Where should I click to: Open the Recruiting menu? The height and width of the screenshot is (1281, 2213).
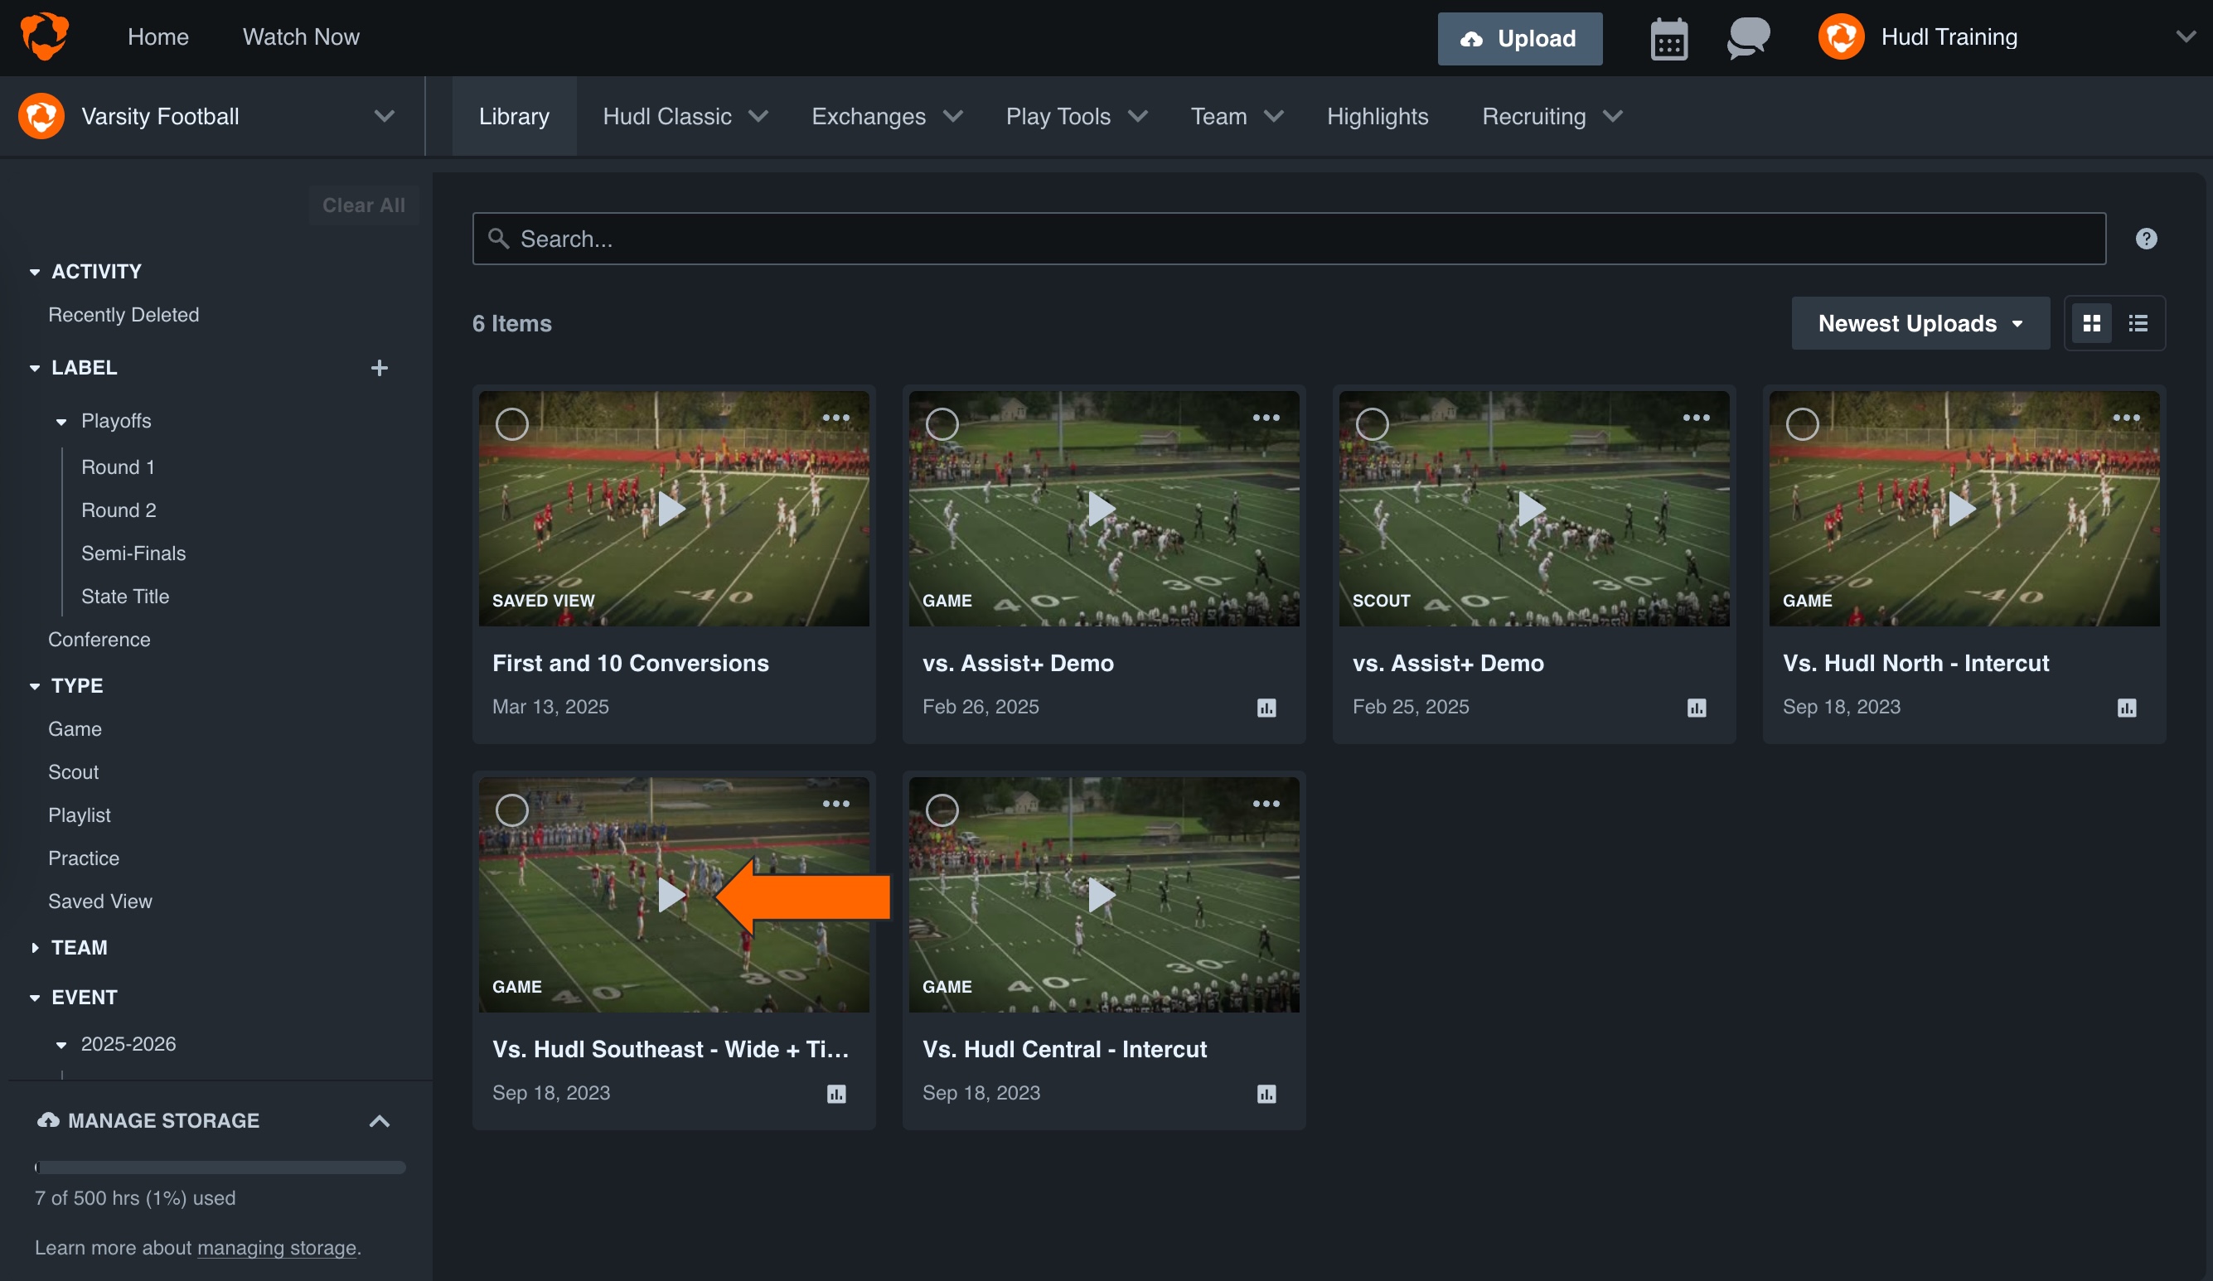(x=1549, y=116)
